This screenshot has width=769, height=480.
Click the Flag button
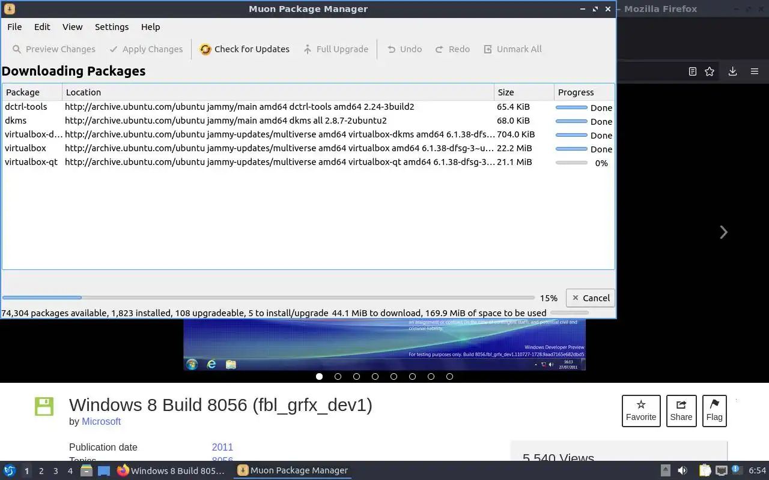click(714, 411)
